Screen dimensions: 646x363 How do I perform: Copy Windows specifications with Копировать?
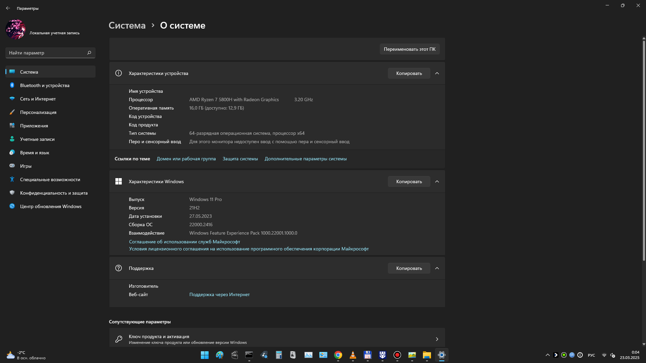coord(409,182)
